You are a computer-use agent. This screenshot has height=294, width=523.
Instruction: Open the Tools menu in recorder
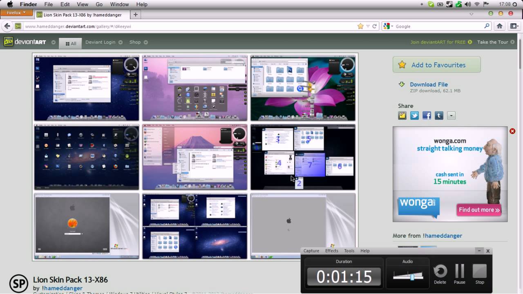pos(349,251)
